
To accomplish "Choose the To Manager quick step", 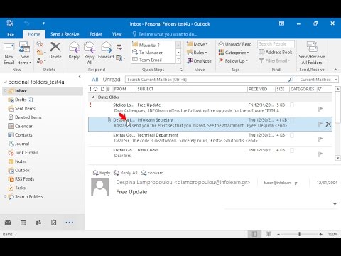I will [x=153, y=53].
